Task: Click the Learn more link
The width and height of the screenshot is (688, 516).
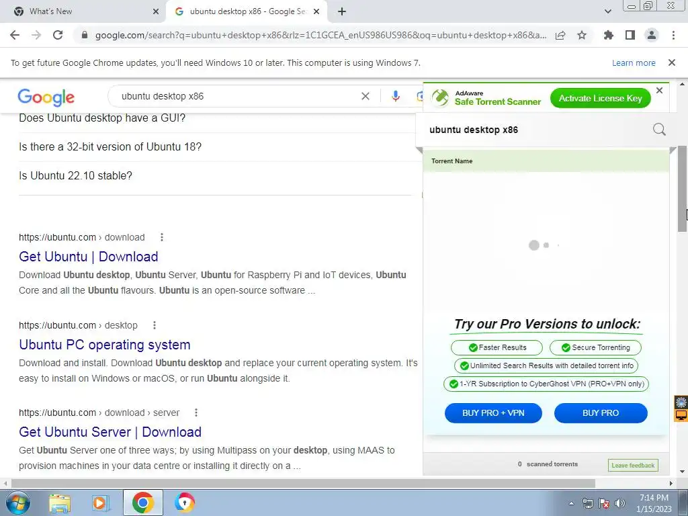Action: pos(634,62)
